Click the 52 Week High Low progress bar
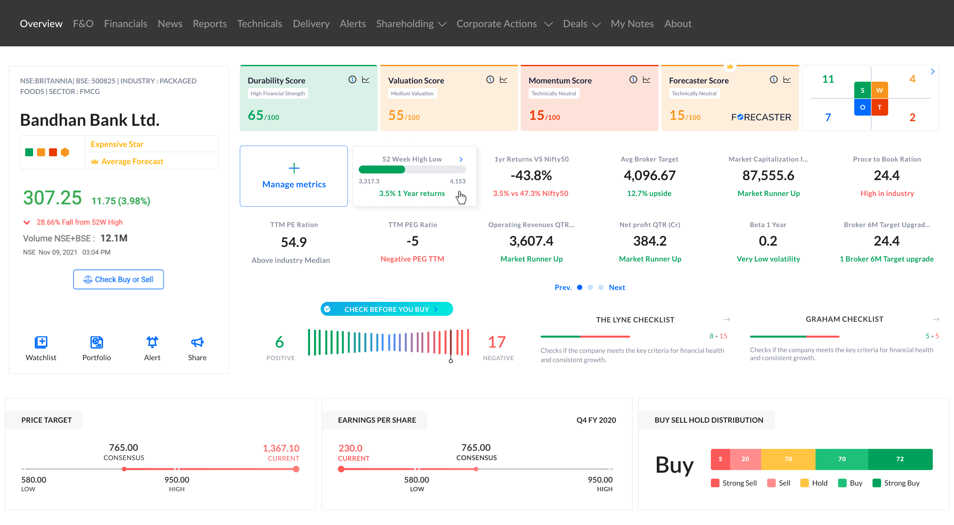This screenshot has width=954, height=525. click(412, 170)
